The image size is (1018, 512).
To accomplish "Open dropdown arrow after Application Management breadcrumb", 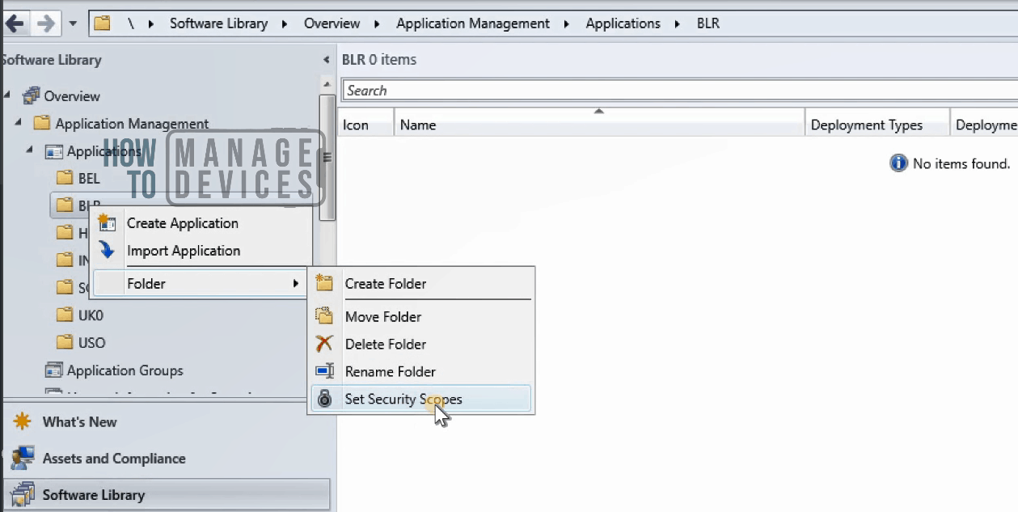I will click(x=567, y=23).
